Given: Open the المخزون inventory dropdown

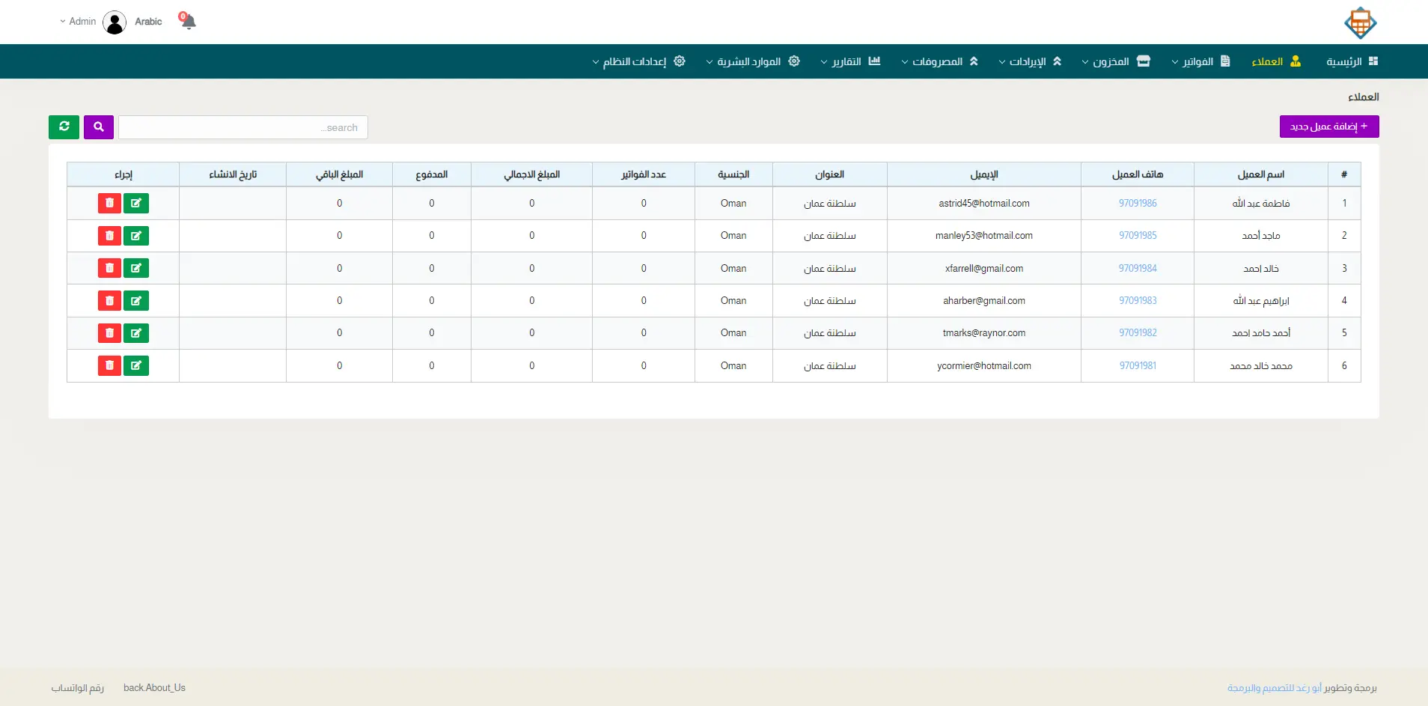Looking at the screenshot, I should pos(1115,61).
